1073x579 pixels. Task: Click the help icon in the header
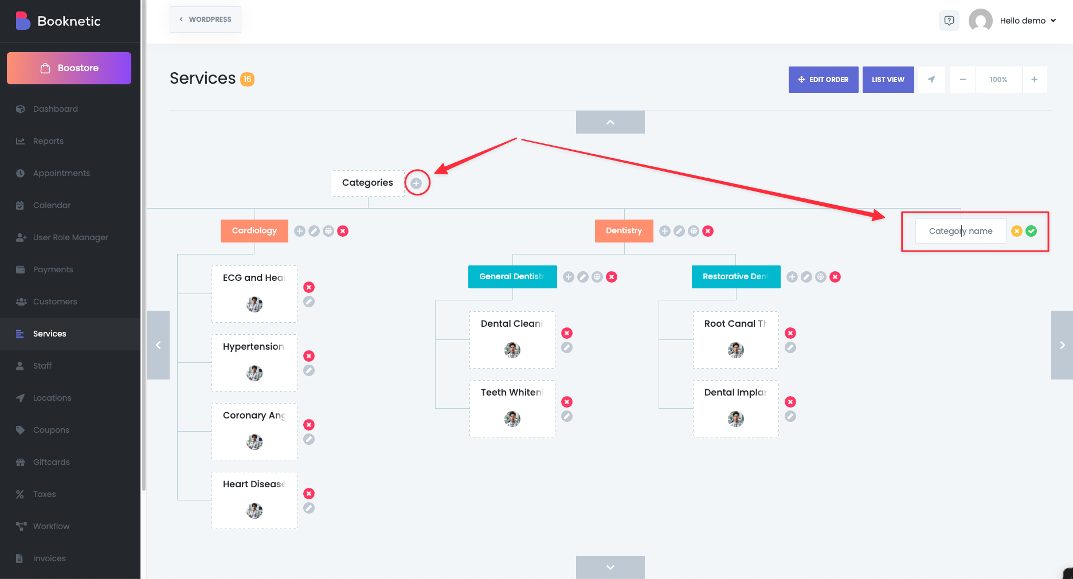949,21
